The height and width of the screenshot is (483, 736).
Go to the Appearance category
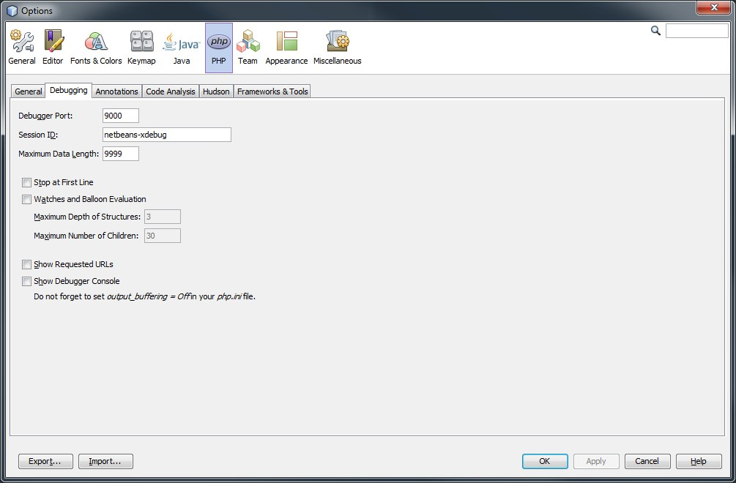(286, 48)
